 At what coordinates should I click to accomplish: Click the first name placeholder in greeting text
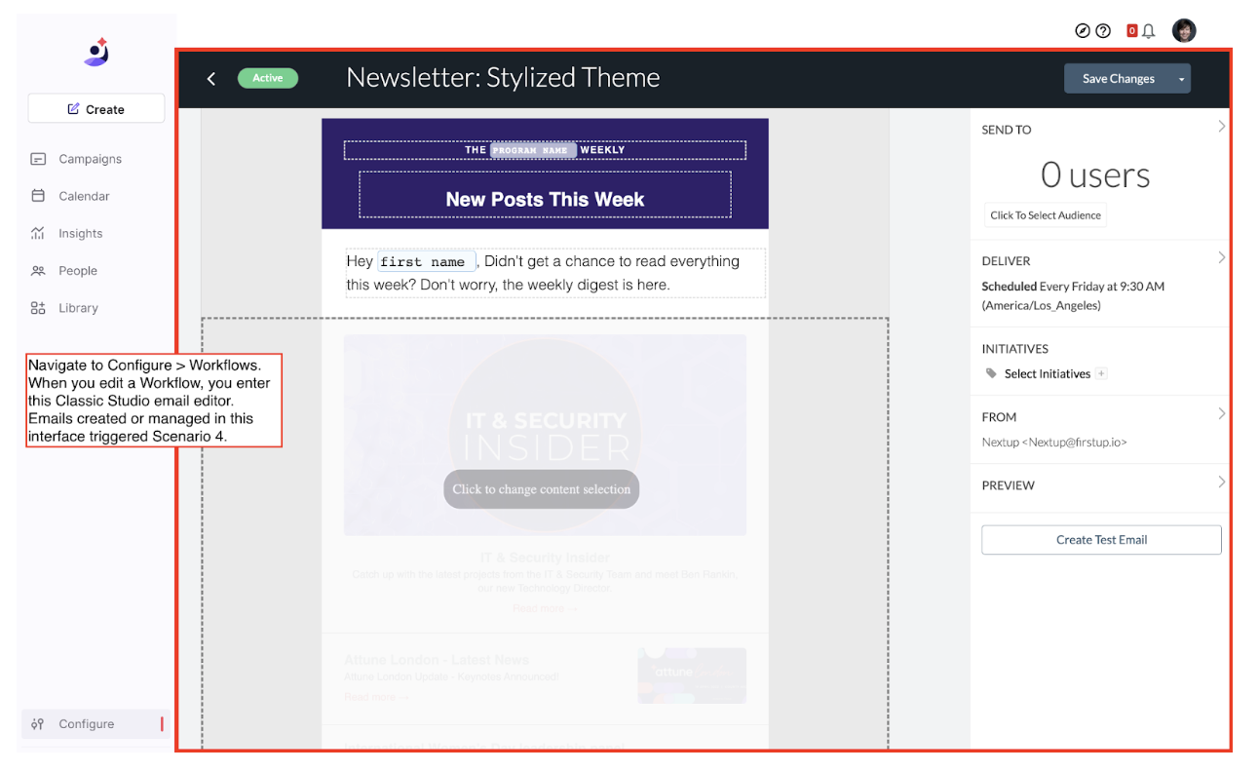(x=426, y=261)
